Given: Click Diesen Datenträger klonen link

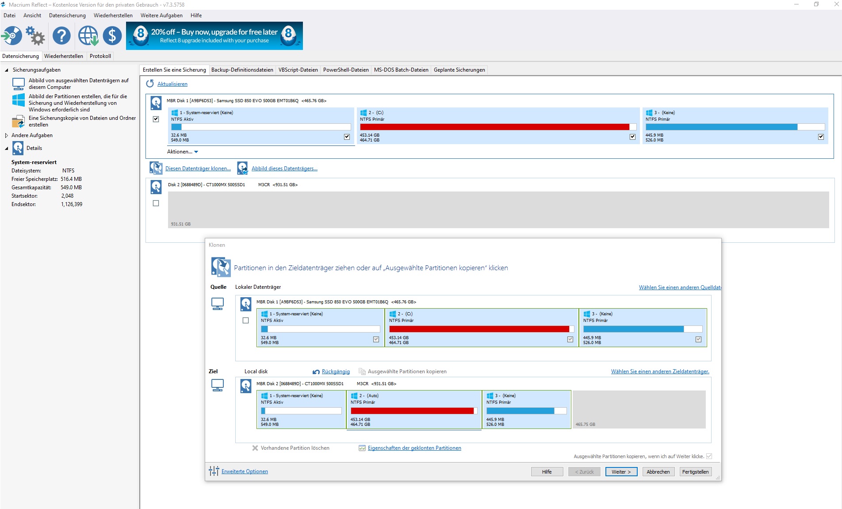Looking at the screenshot, I should (x=198, y=168).
